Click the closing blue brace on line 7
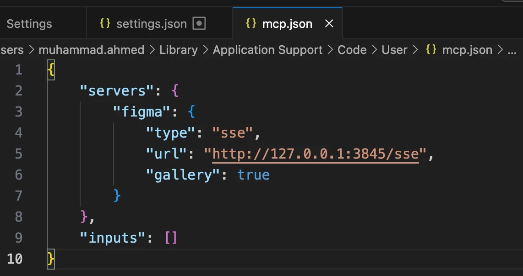Viewport: 523px width, 276px height. pos(117,196)
